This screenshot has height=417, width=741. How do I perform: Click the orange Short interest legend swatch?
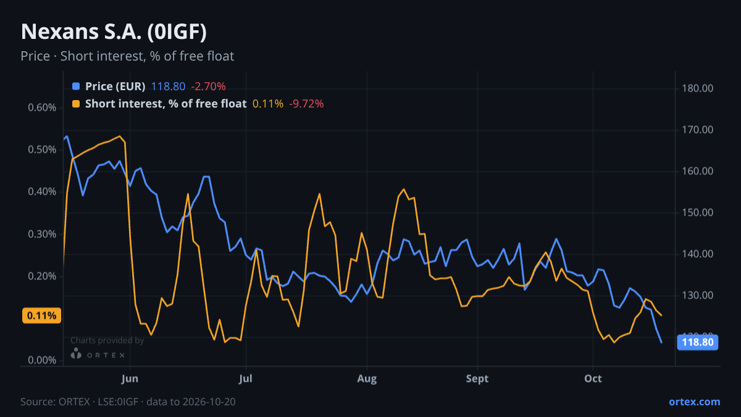[x=76, y=104]
